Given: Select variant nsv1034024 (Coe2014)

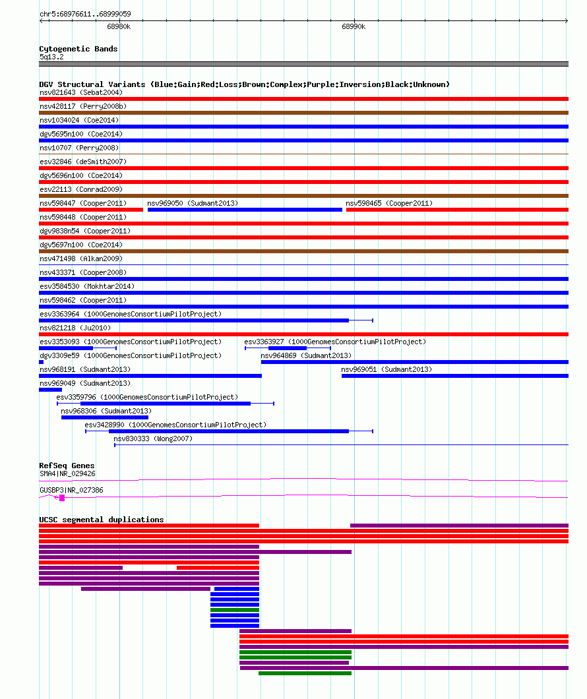Looking at the screenshot, I should tap(79, 121).
